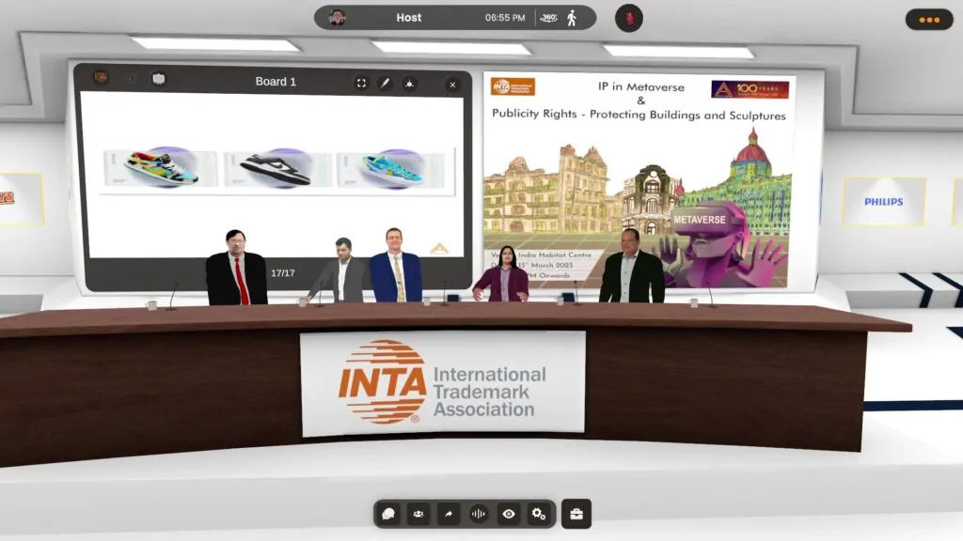Click the Board 1 title

pyautogui.click(x=276, y=82)
